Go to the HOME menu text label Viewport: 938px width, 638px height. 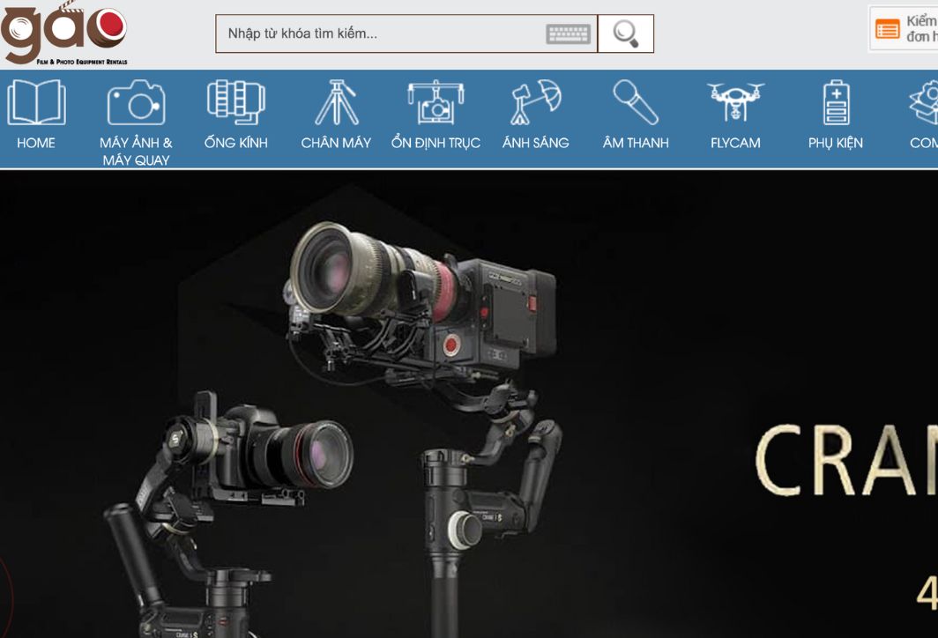pos(36,143)
